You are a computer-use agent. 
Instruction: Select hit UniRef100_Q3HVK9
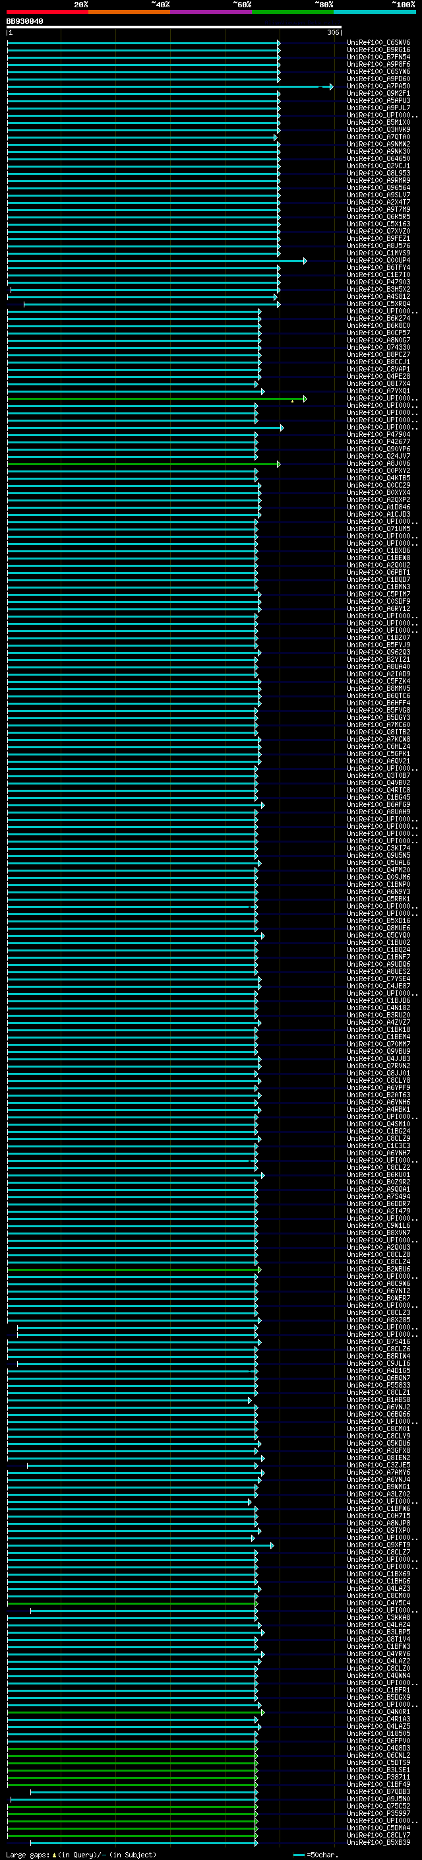pos(378,129)
